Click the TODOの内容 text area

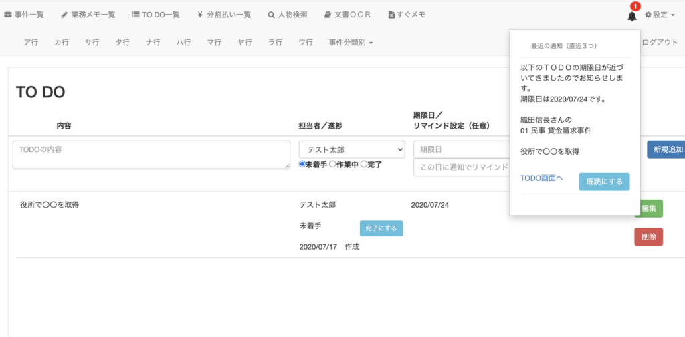[x=151, y=155]
